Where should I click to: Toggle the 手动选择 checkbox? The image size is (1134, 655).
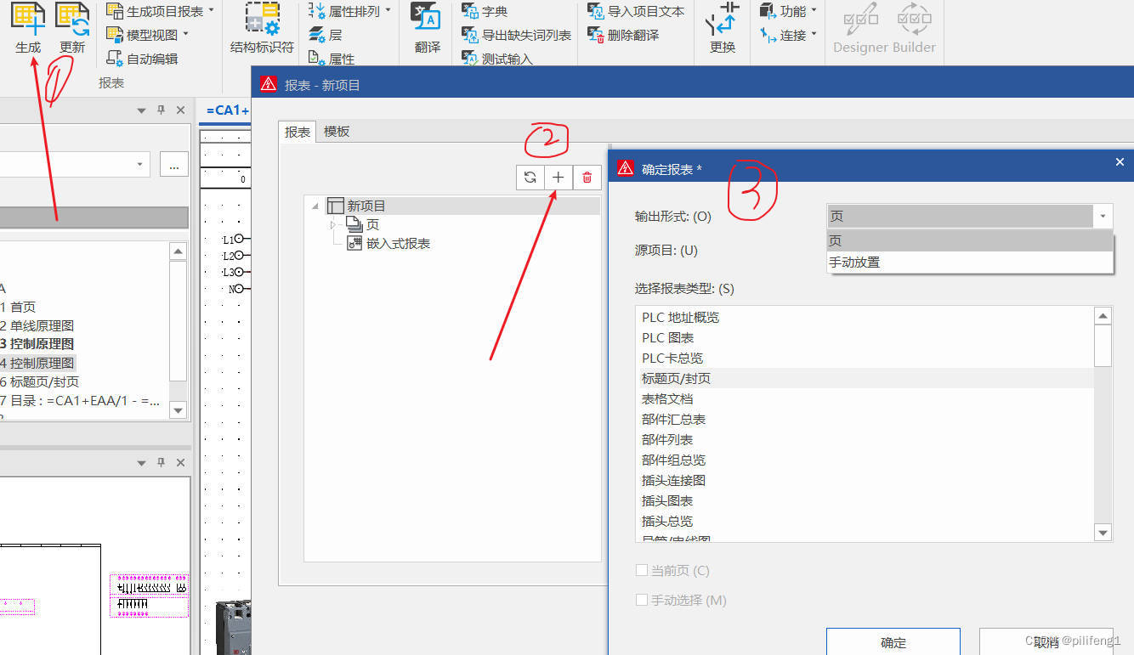click(x=643, y=600)
